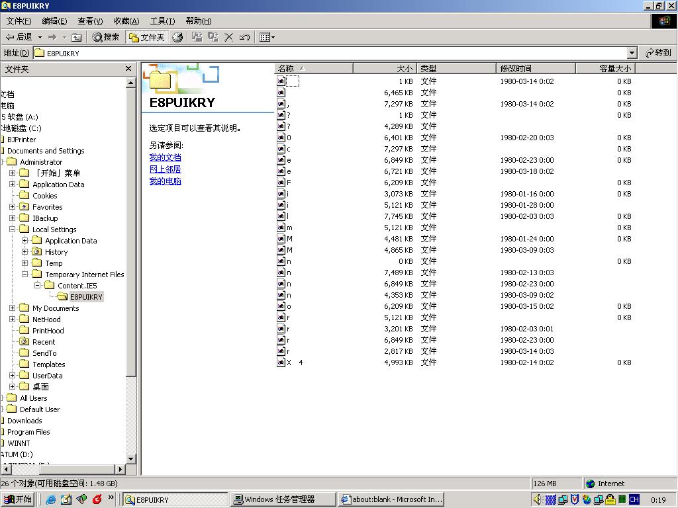Open the address bar dropdown arrow
This screenshot has width=678, height=508.
tap(632, 53)
